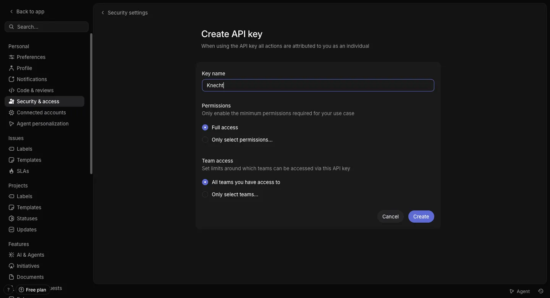Return via Back to app link
This screenshot has height=298, width=550.
click(27, 11)
